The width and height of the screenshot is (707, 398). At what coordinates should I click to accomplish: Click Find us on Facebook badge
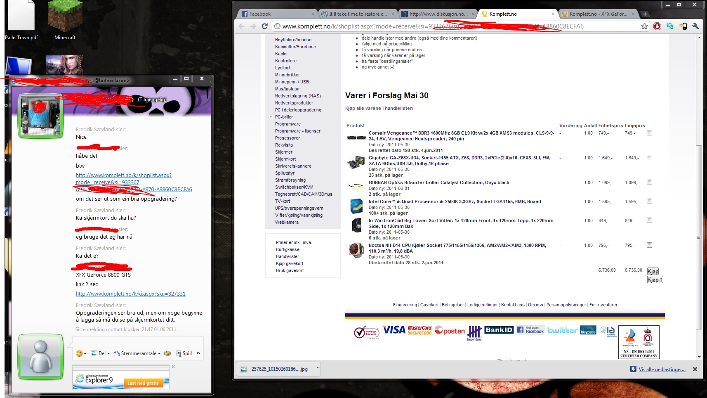click(530, 330)
